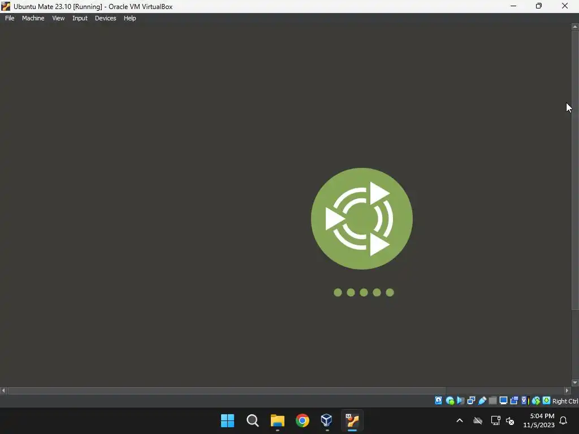Minimize the Ubuntu Mate VM window
579x434 pixels.
point(513,6)
